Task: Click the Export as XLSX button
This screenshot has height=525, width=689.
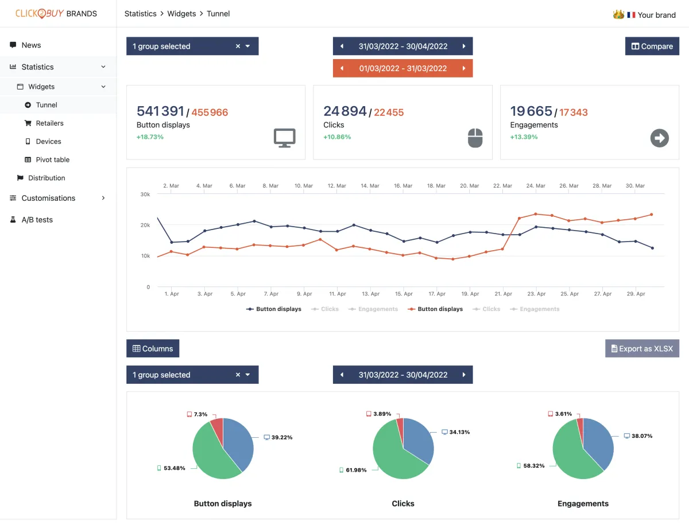Action: [x=642, y=348]
